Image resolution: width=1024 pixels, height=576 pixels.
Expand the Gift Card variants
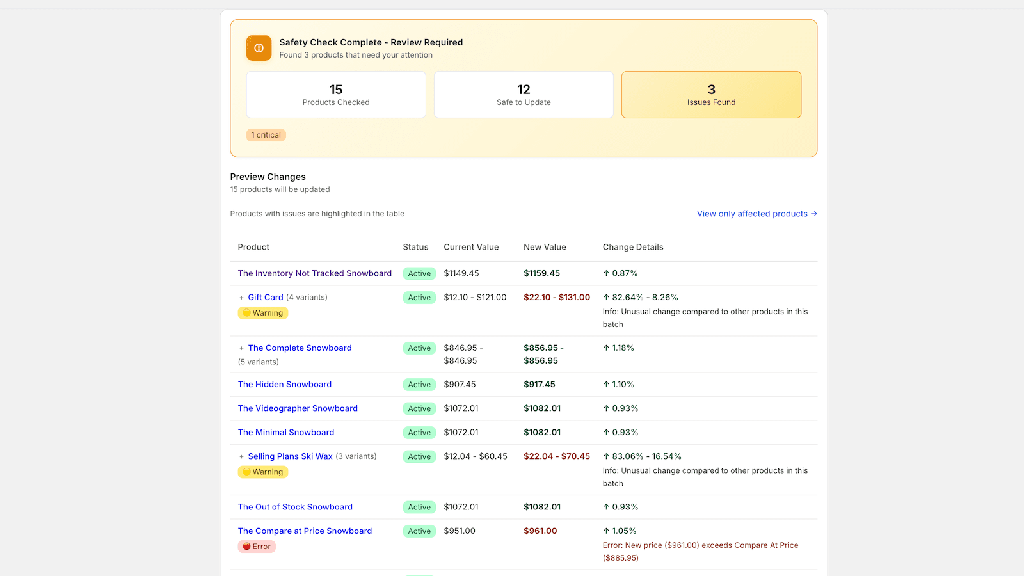pos(241,298)
